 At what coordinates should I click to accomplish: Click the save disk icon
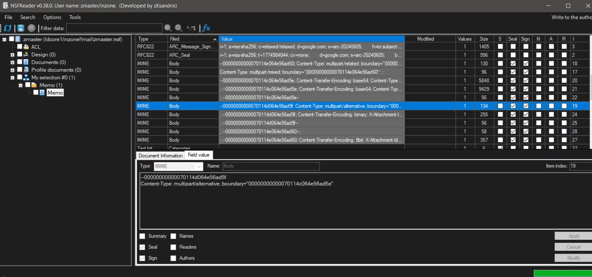tap(21, 28)
